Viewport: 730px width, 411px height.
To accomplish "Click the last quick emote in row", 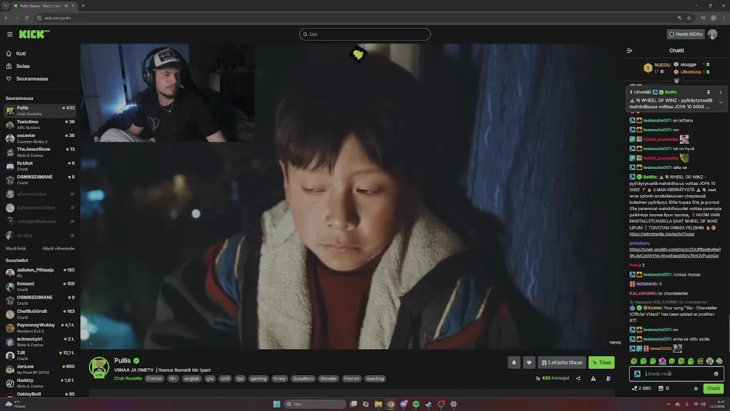I will click(x=719, y=361).
